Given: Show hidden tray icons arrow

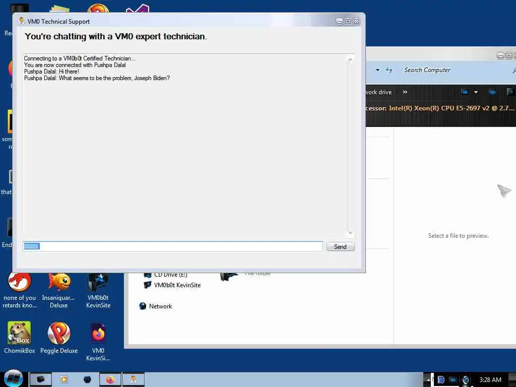Looking at the screenshot, I should [428, 380].
